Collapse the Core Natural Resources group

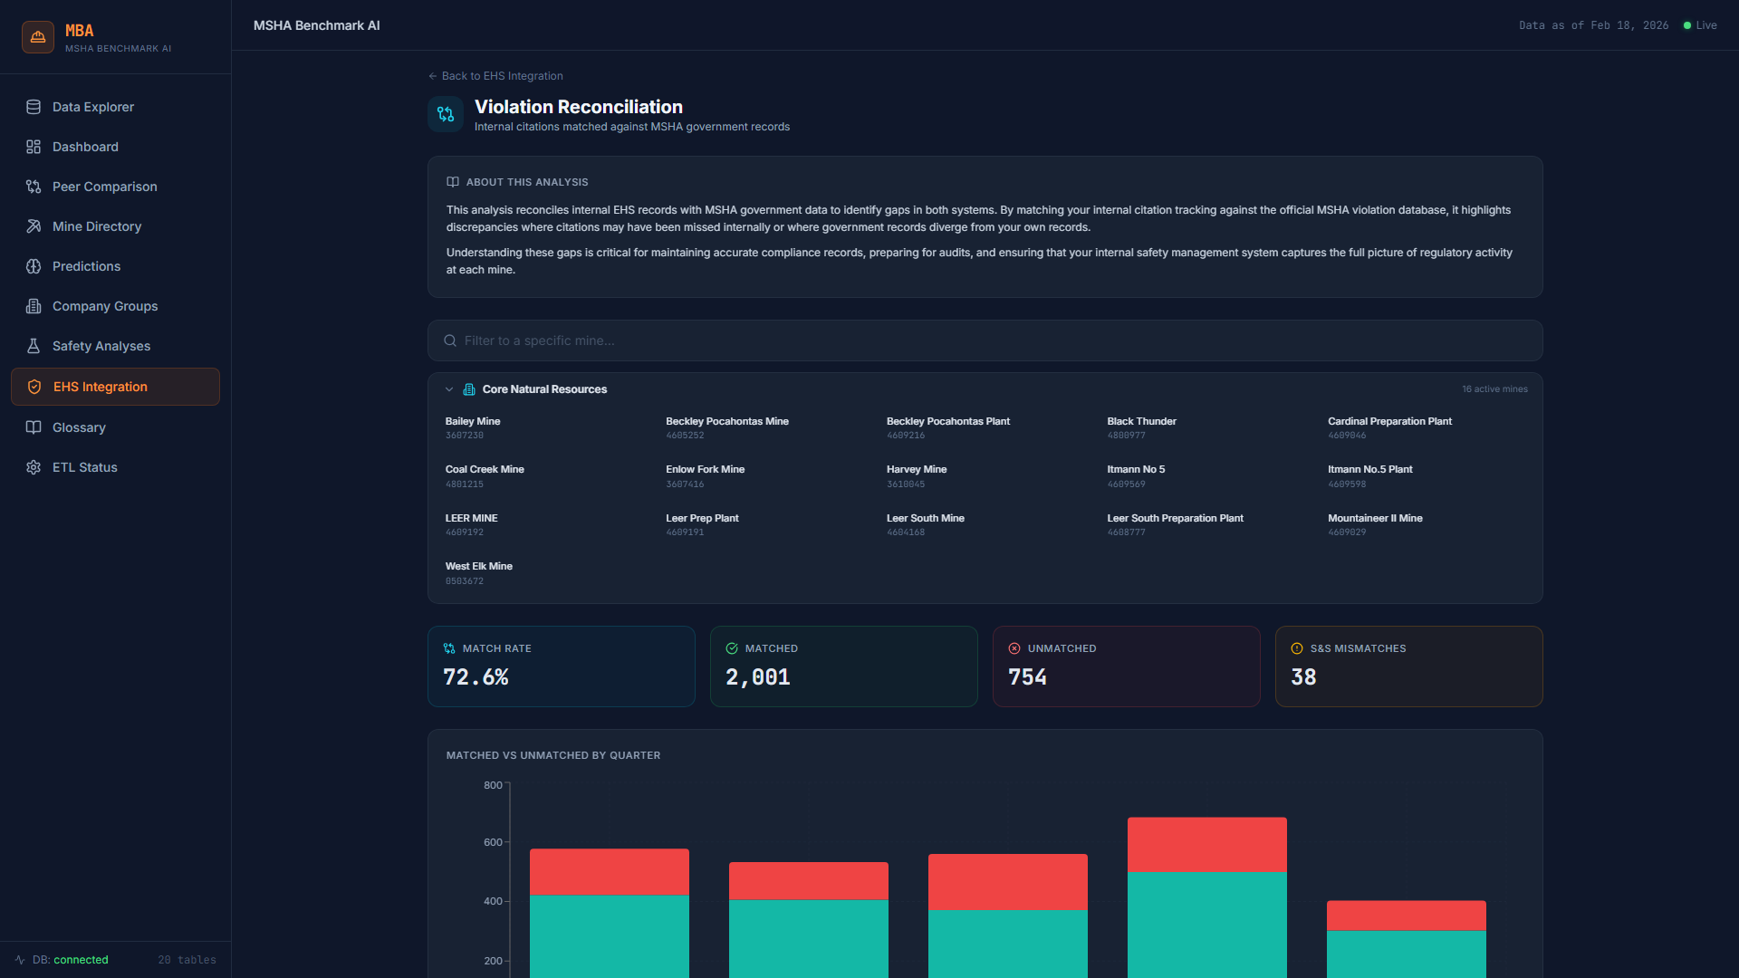click(449, 389)
